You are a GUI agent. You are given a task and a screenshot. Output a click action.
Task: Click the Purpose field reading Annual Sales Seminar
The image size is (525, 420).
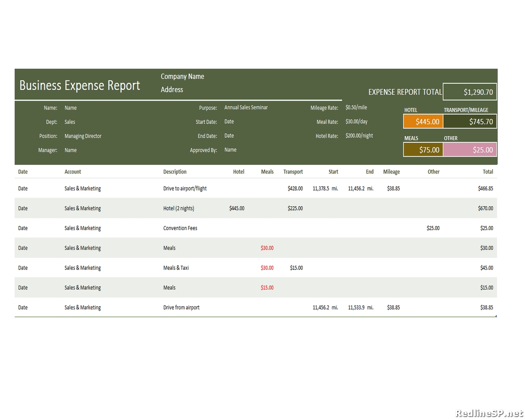[246, 107]
